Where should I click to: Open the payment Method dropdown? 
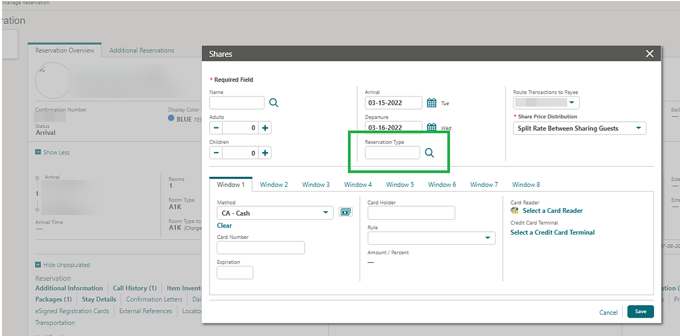[x=275, y=213]
